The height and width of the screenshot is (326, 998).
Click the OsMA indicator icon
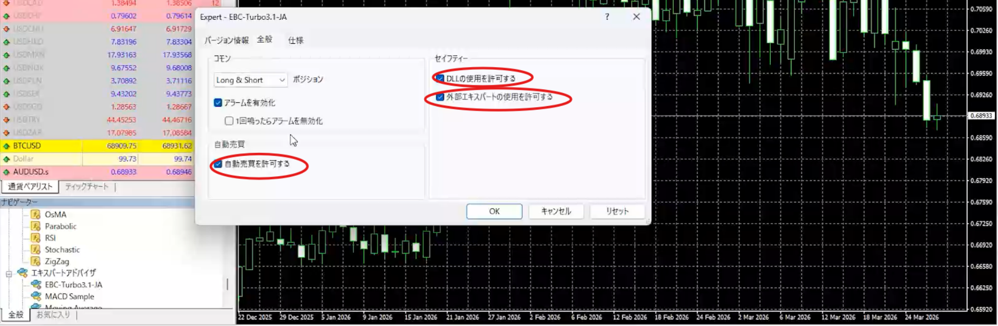pyautogui.click(x=35, y=214)
